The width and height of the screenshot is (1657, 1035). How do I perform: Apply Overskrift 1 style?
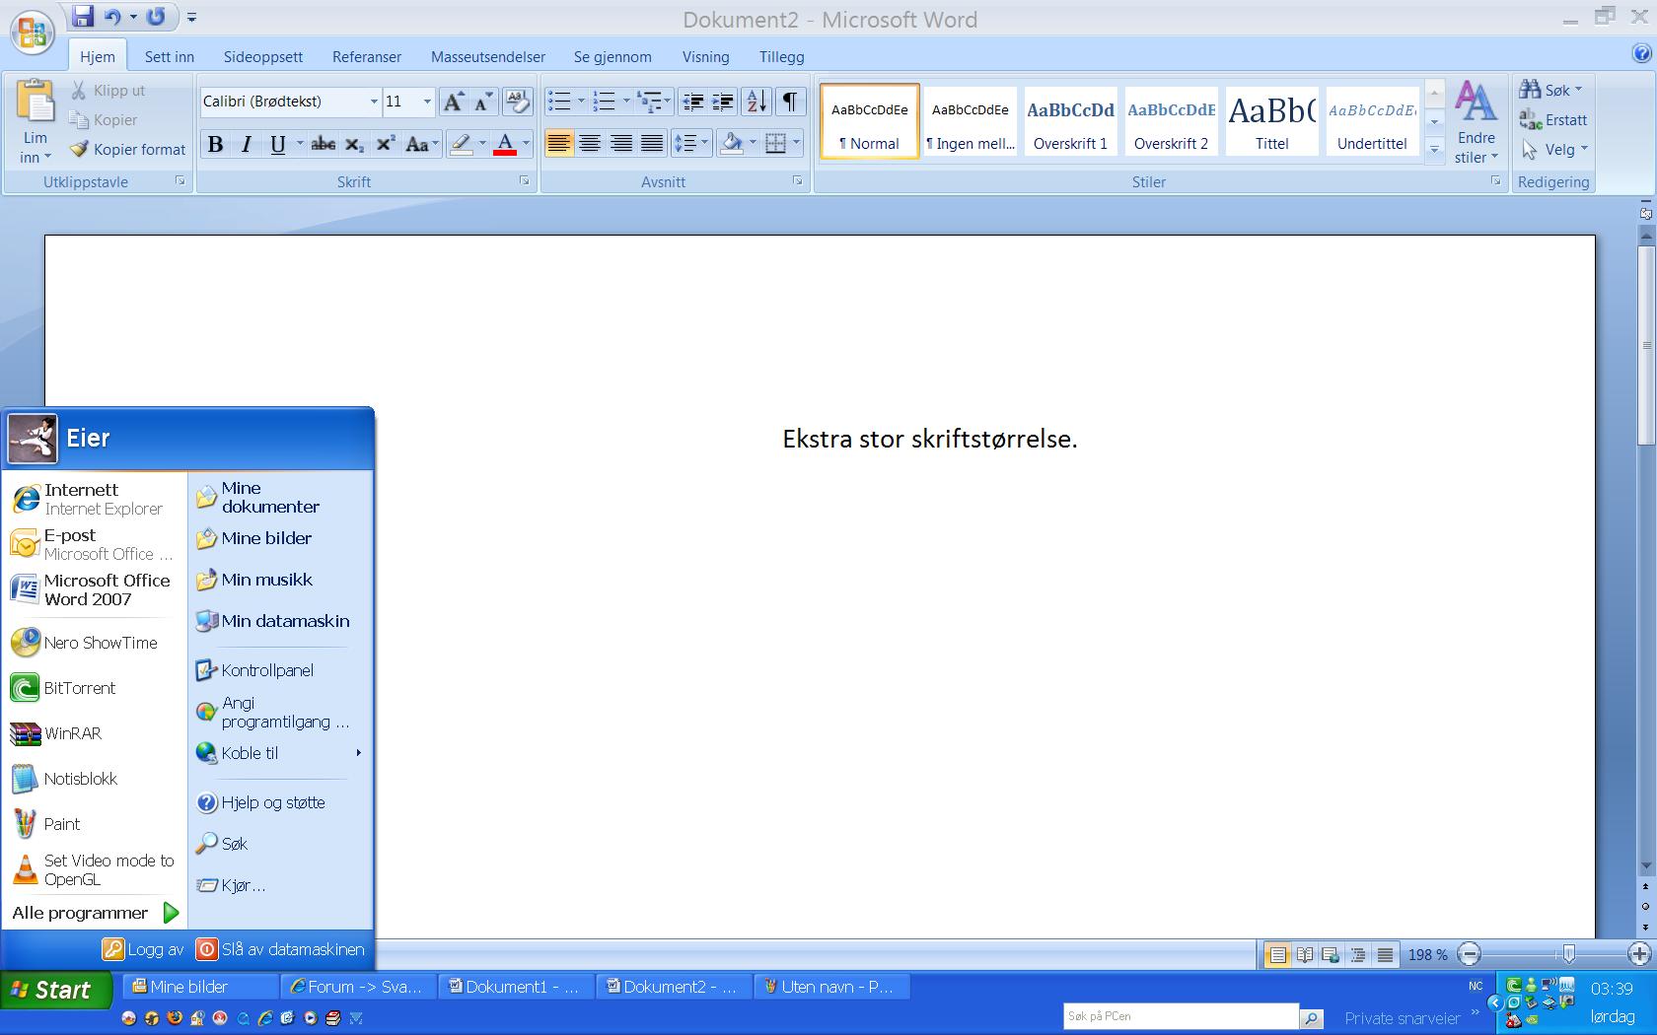(1070, 121)
